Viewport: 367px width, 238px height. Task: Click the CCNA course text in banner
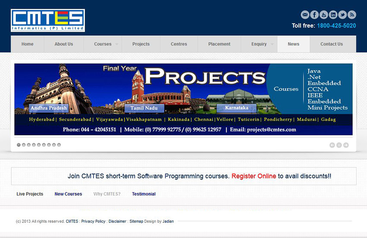[318, 90]
